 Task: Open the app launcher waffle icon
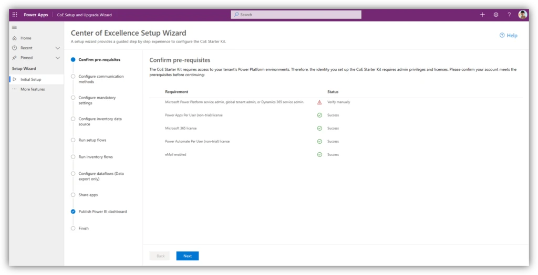pos(15,15)
